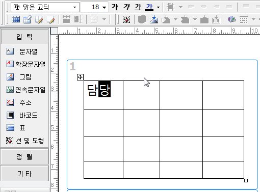Click the 표 table icon in sidebar

tap(10, 128)
